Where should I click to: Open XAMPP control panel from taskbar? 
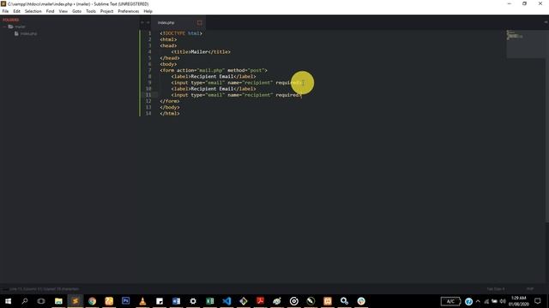[328, 301]
